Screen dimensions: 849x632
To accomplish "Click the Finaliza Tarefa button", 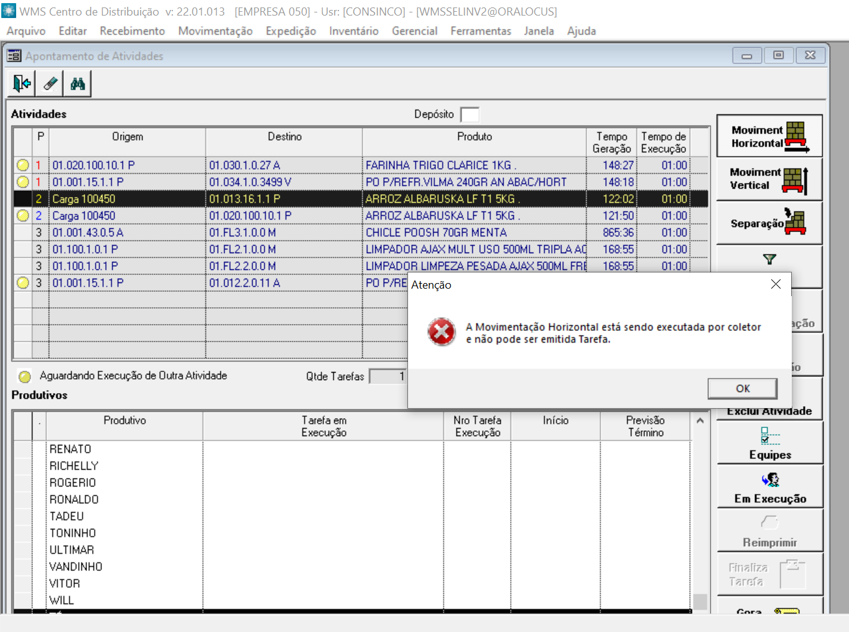I will click(x=770, y=574).
